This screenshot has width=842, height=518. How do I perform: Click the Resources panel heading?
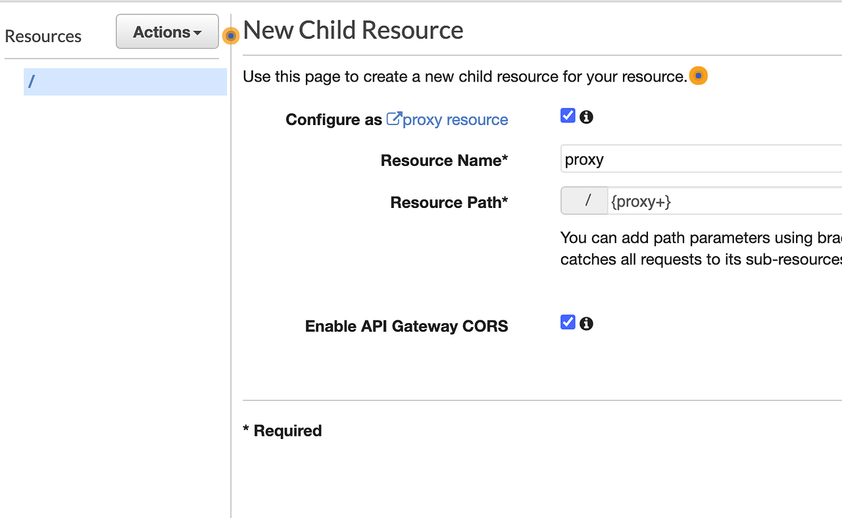point(43,36)
